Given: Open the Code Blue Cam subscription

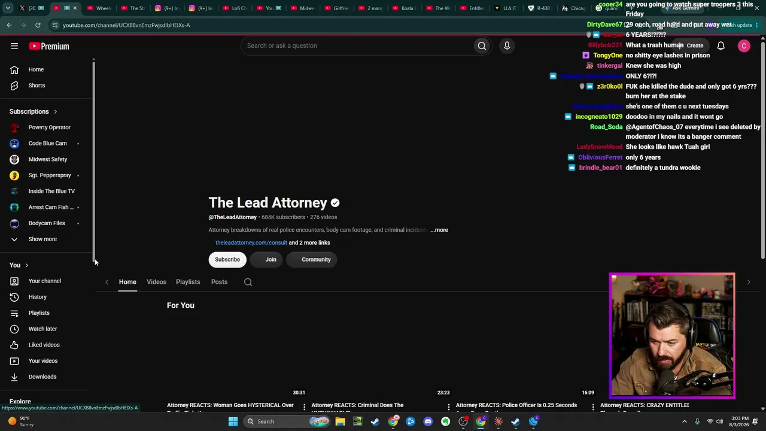Looking at the screenshot, I should pos(47,143).
